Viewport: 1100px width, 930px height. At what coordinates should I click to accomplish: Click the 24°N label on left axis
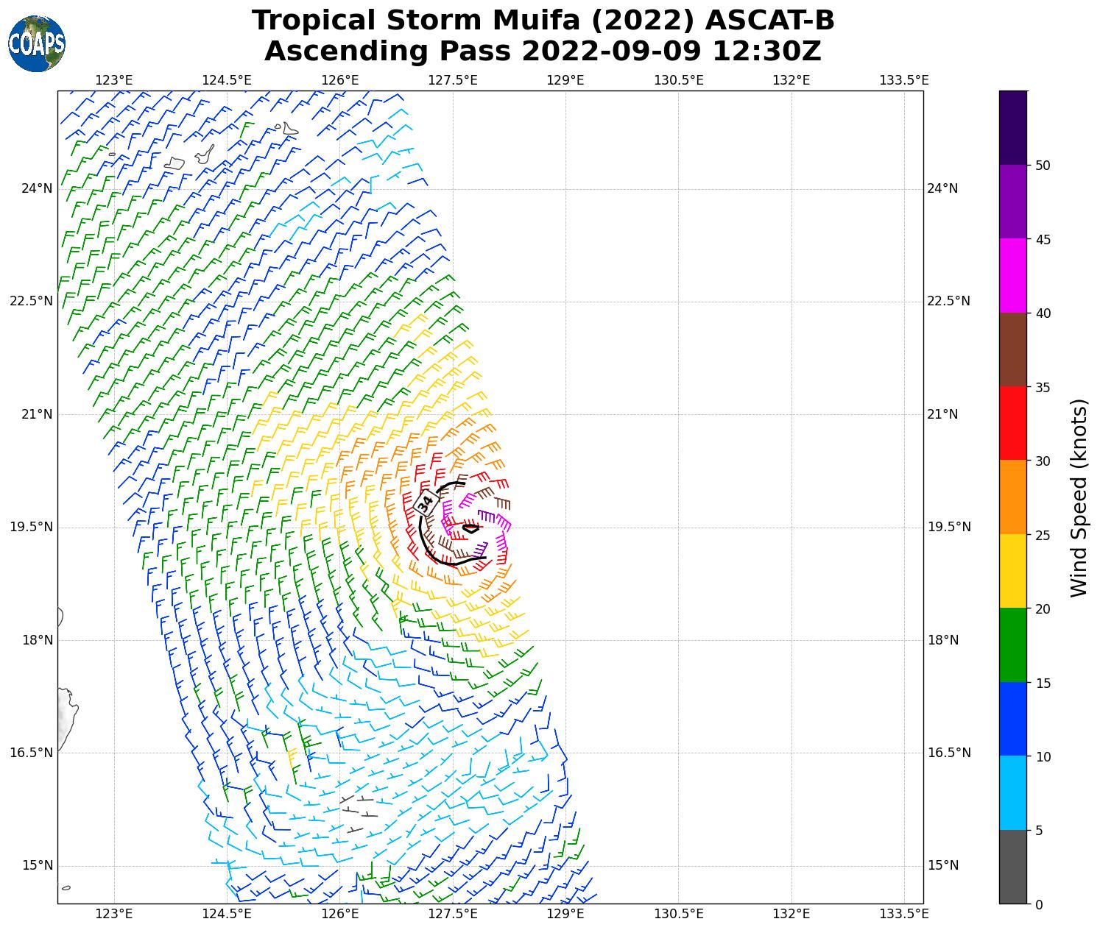tap(37, 188)
